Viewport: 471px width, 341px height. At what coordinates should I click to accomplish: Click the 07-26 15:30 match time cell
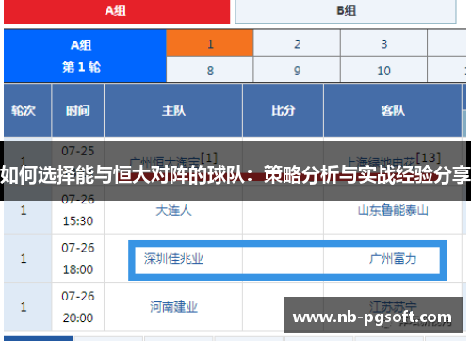(x=78, y=210)
